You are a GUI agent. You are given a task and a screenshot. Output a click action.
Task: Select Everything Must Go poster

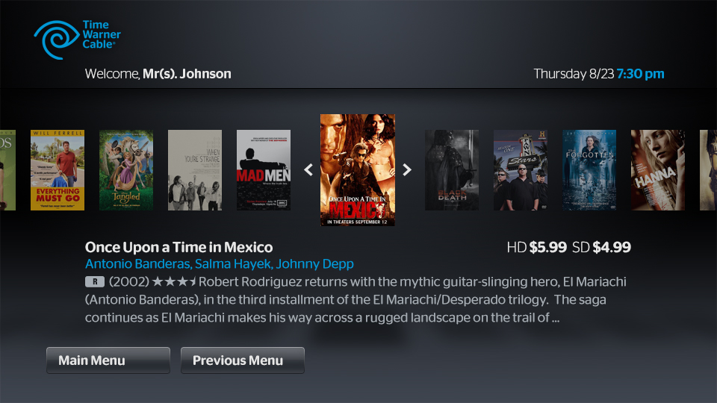(x=58, y=170)
